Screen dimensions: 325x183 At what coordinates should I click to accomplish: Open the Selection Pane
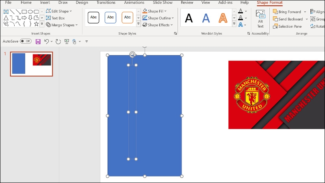[x=287, y=26]
